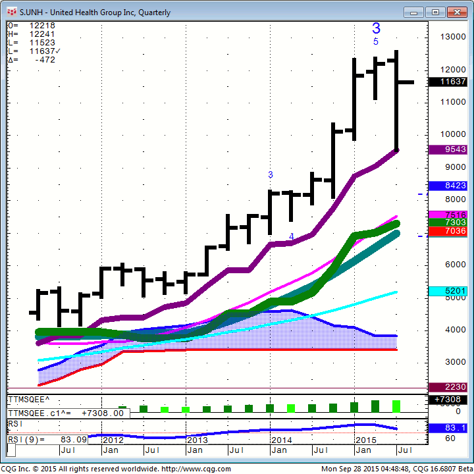Image resolution: width=474 pixels, height=474 pixels.
Task: Click the TTMSQEE^ study label
Action: tap(29, 400)
